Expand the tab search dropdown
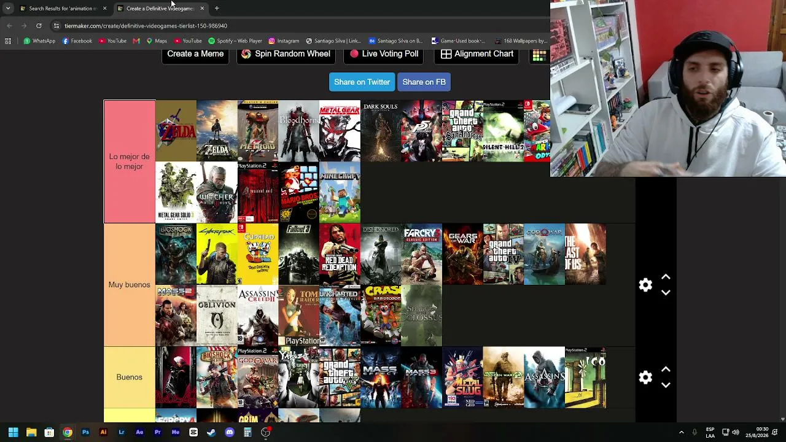 tap(8, 9)
